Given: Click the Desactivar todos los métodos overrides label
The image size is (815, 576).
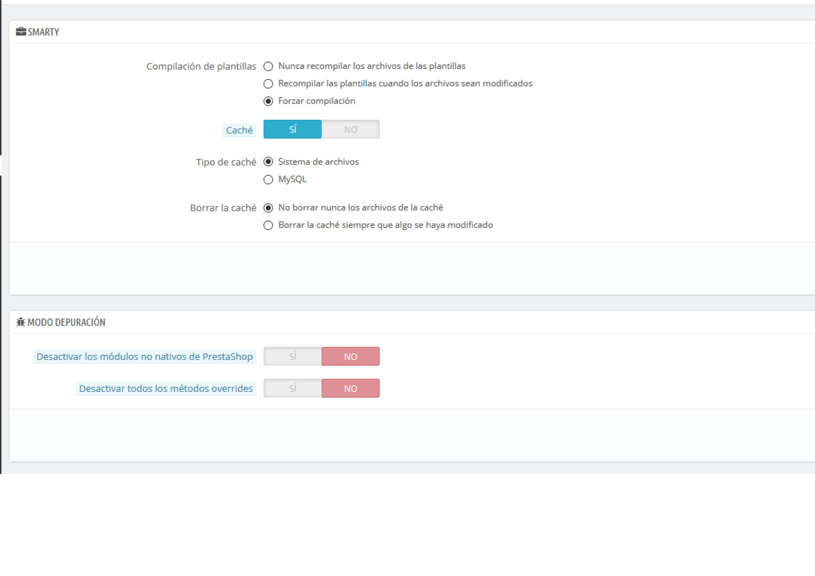Looking at the screenshot, I should 166,389.
